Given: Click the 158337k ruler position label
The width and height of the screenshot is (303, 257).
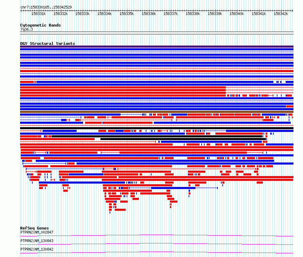Looking at the screenshot, I should 171,14.
